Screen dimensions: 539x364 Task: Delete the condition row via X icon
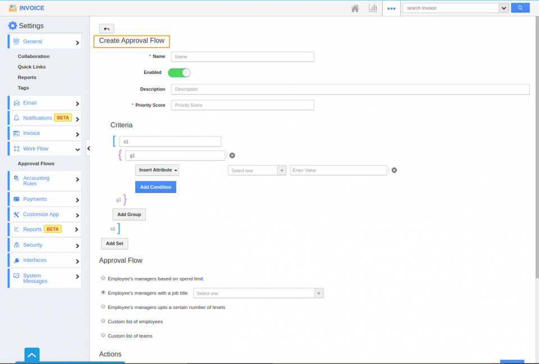tap(394, 170)
